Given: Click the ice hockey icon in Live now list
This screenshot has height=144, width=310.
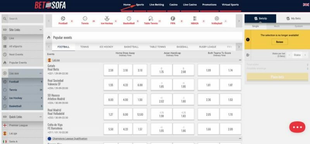Looking at the screenshot, I should tap(5, 98).
